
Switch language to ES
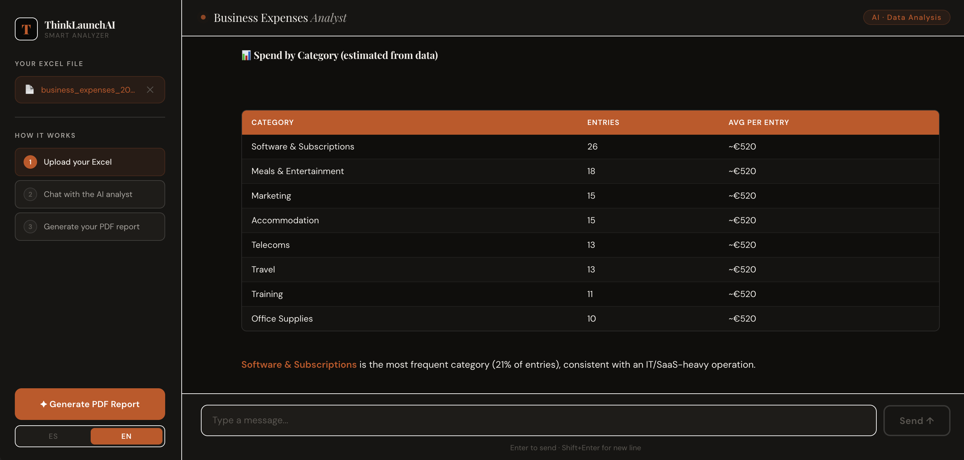pyautogui.click(x=53, y=436)
